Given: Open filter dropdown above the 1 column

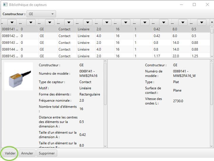Looking at the screenshot, I should (x=145, y=22).
